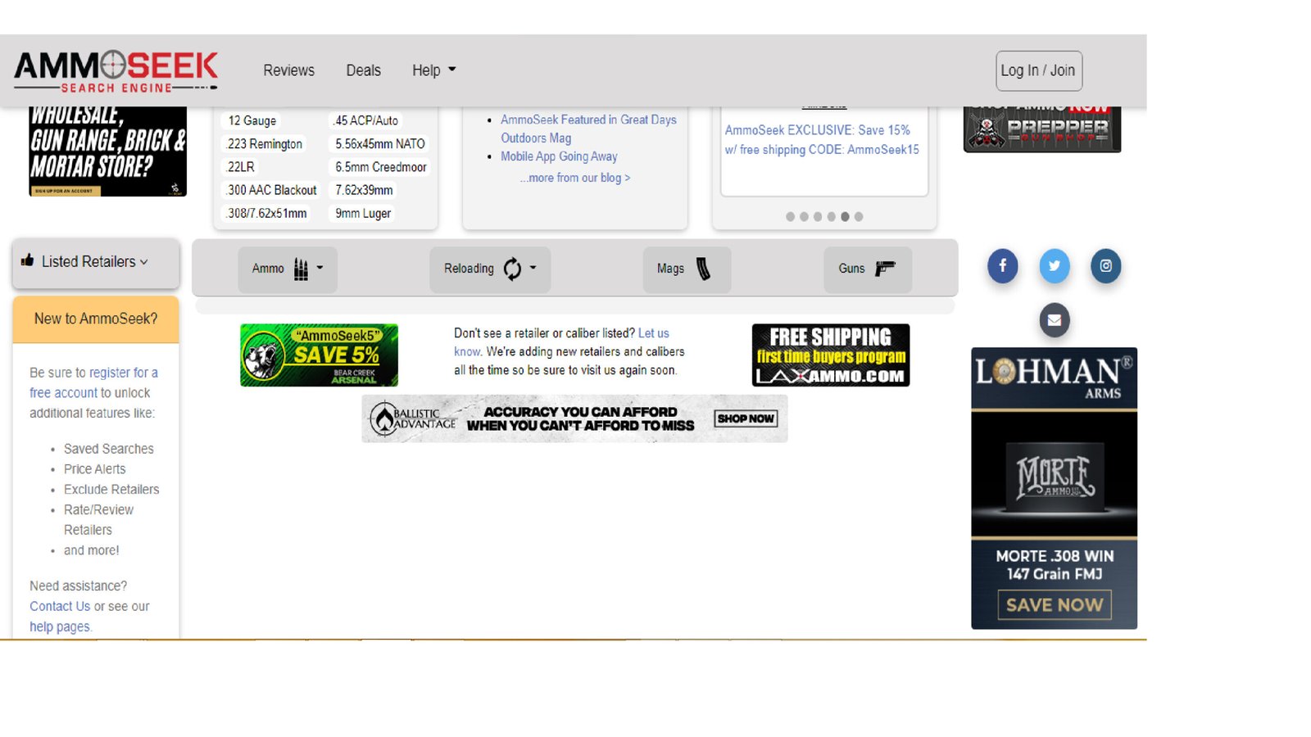The image size is (1311, 737).
Task: Choose the .45 ACP/Auto caliber
Action: pyautogui.click(x=365, y=120)
